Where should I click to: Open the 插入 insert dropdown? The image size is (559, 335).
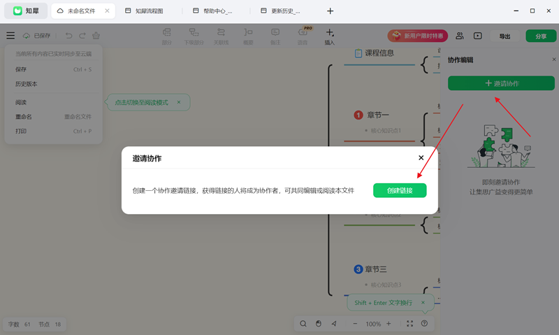click(329, 36)
